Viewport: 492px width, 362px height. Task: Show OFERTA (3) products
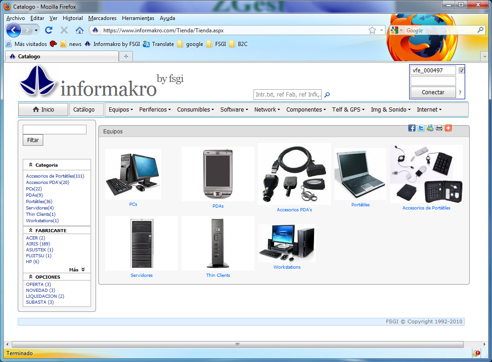(38, 284)
